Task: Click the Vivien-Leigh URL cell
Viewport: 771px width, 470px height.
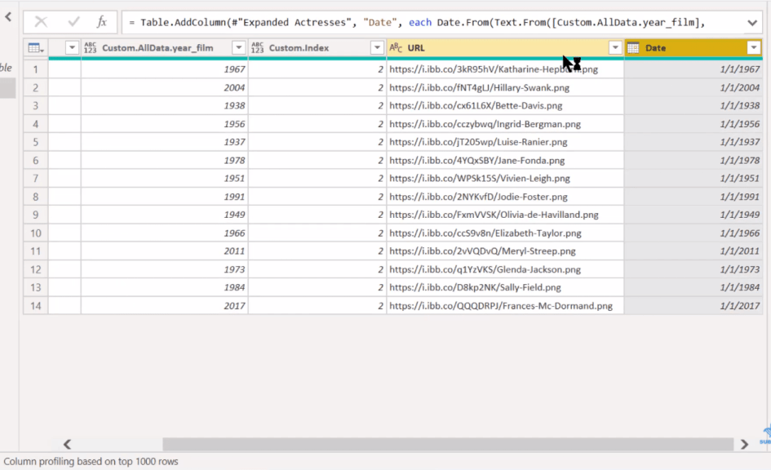Action: [x=505, y=179]
